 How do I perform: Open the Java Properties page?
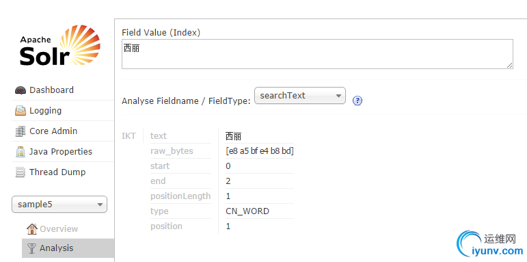click(x=61, y=152)
